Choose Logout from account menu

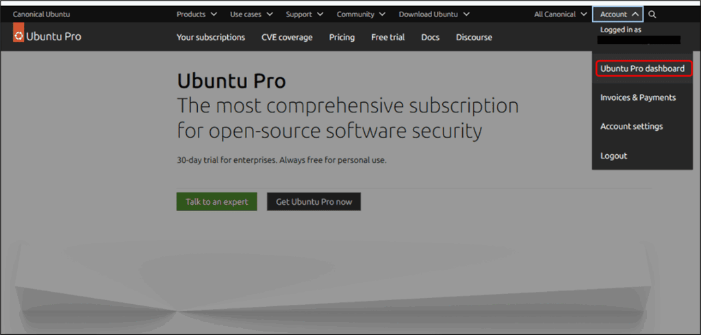614,156
